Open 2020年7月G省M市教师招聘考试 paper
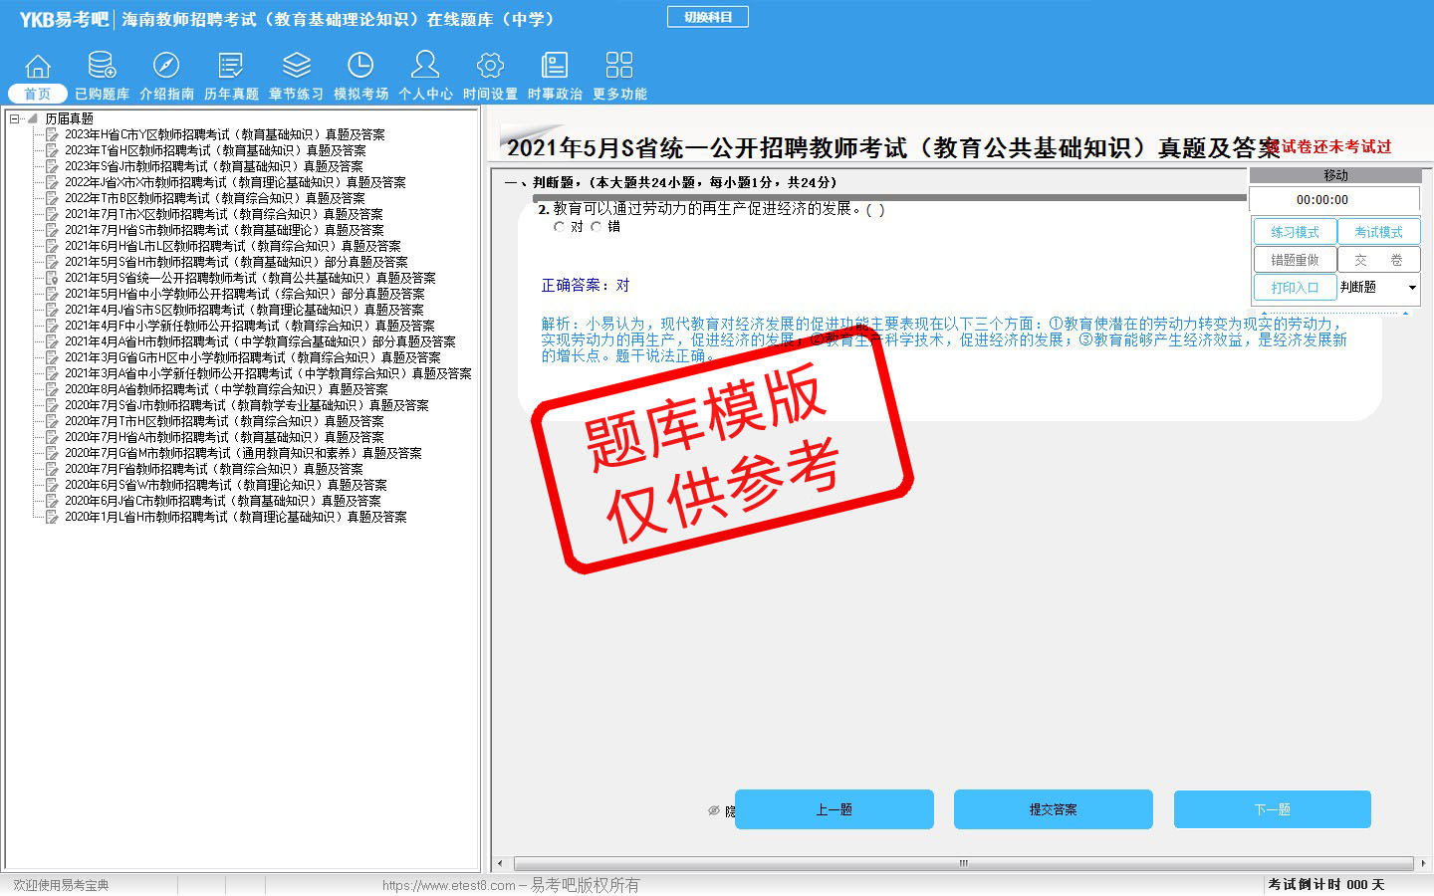Viewport: 1434px width, 896px height. pos(243,453)
